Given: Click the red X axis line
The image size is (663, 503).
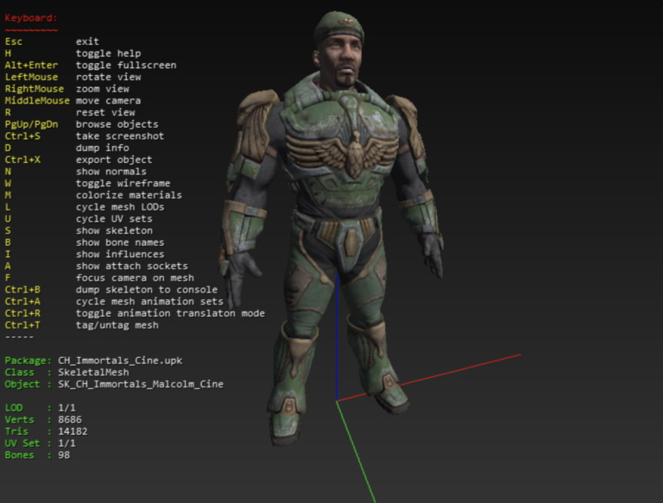Looking at the screenshot, I should [x=449, y=375].
